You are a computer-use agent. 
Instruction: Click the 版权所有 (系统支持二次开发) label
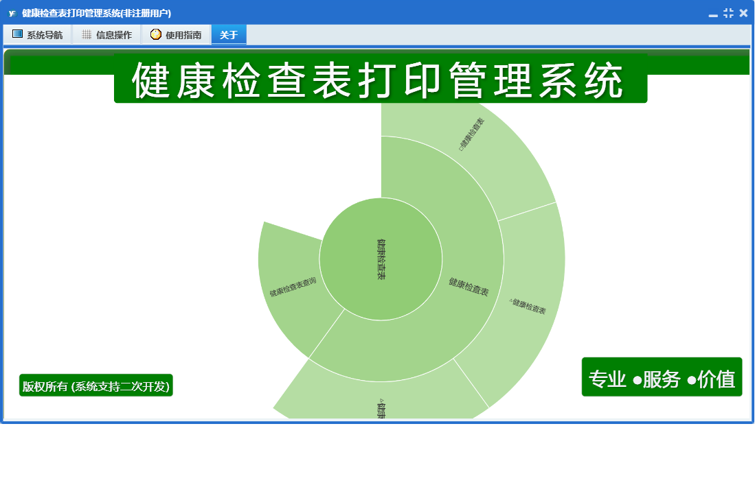pos(95,386)
